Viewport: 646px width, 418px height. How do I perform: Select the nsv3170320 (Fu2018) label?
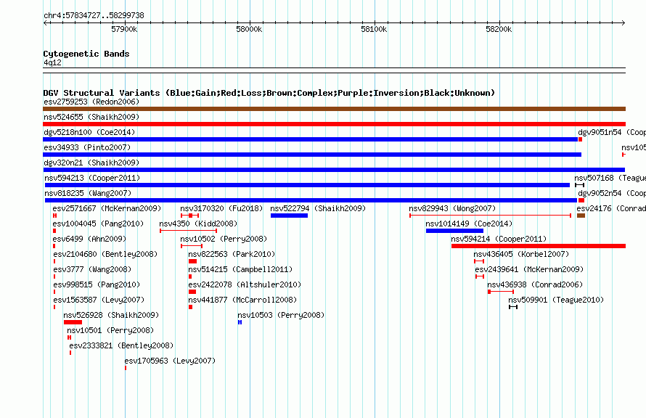click(x=221, y=208)
